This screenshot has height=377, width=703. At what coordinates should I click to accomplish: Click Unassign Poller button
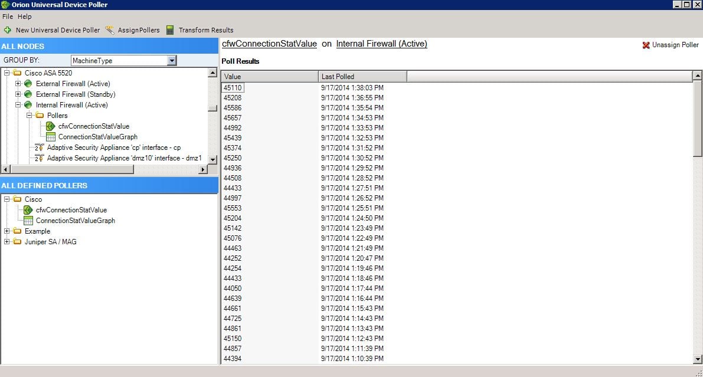point(671,45)
